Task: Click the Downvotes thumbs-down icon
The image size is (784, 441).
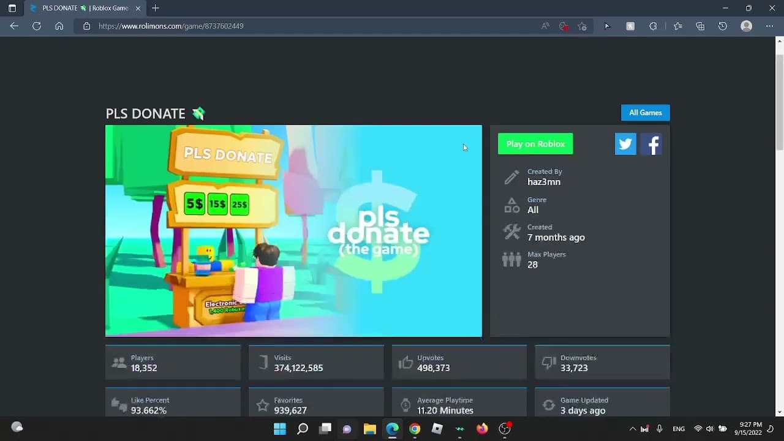Action: (x=549, y=363)
